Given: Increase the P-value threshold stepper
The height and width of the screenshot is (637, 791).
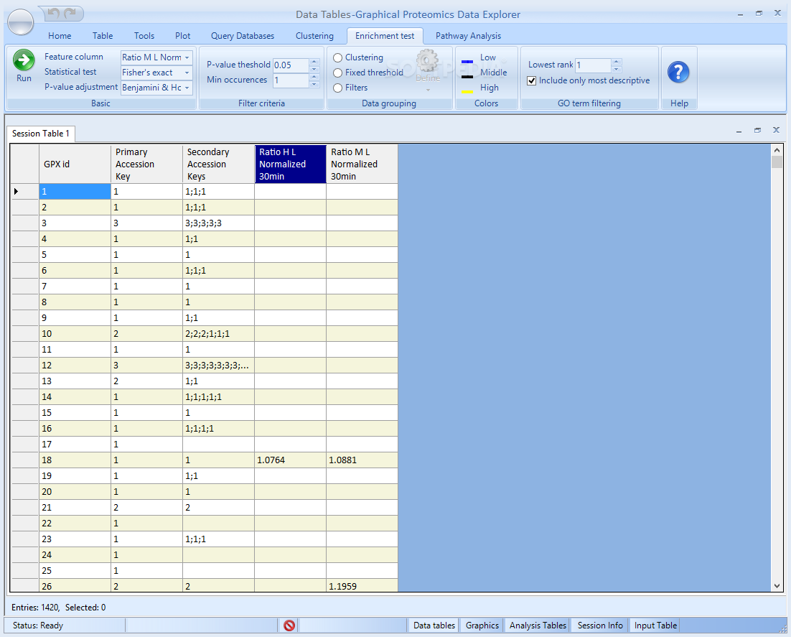Looking at the screenshot, I should (x=314, y=62).
